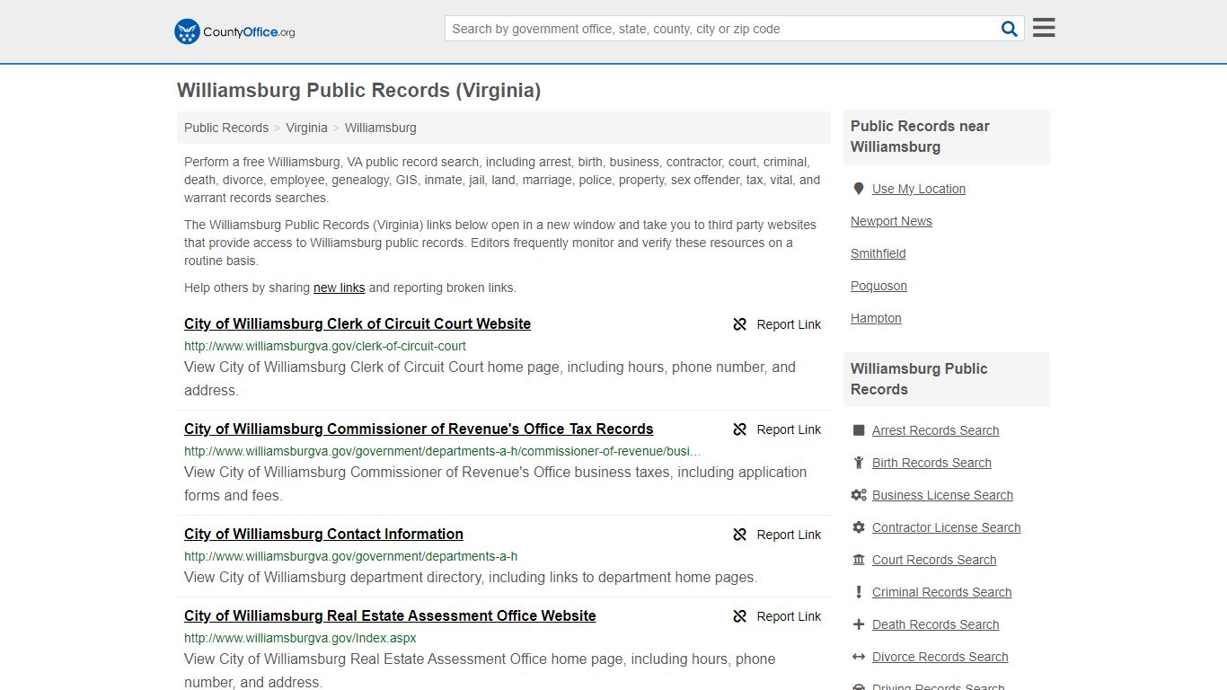The image size is (1227, 690).
Task: Open Court Records Search
Action: tap(934, 560)
